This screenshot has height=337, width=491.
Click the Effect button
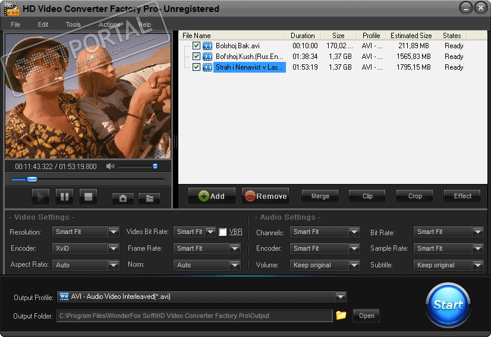462,196
